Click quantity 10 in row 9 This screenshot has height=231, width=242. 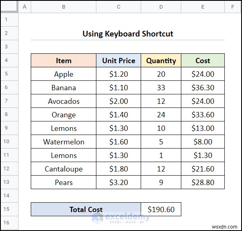[x=161, y=128]
